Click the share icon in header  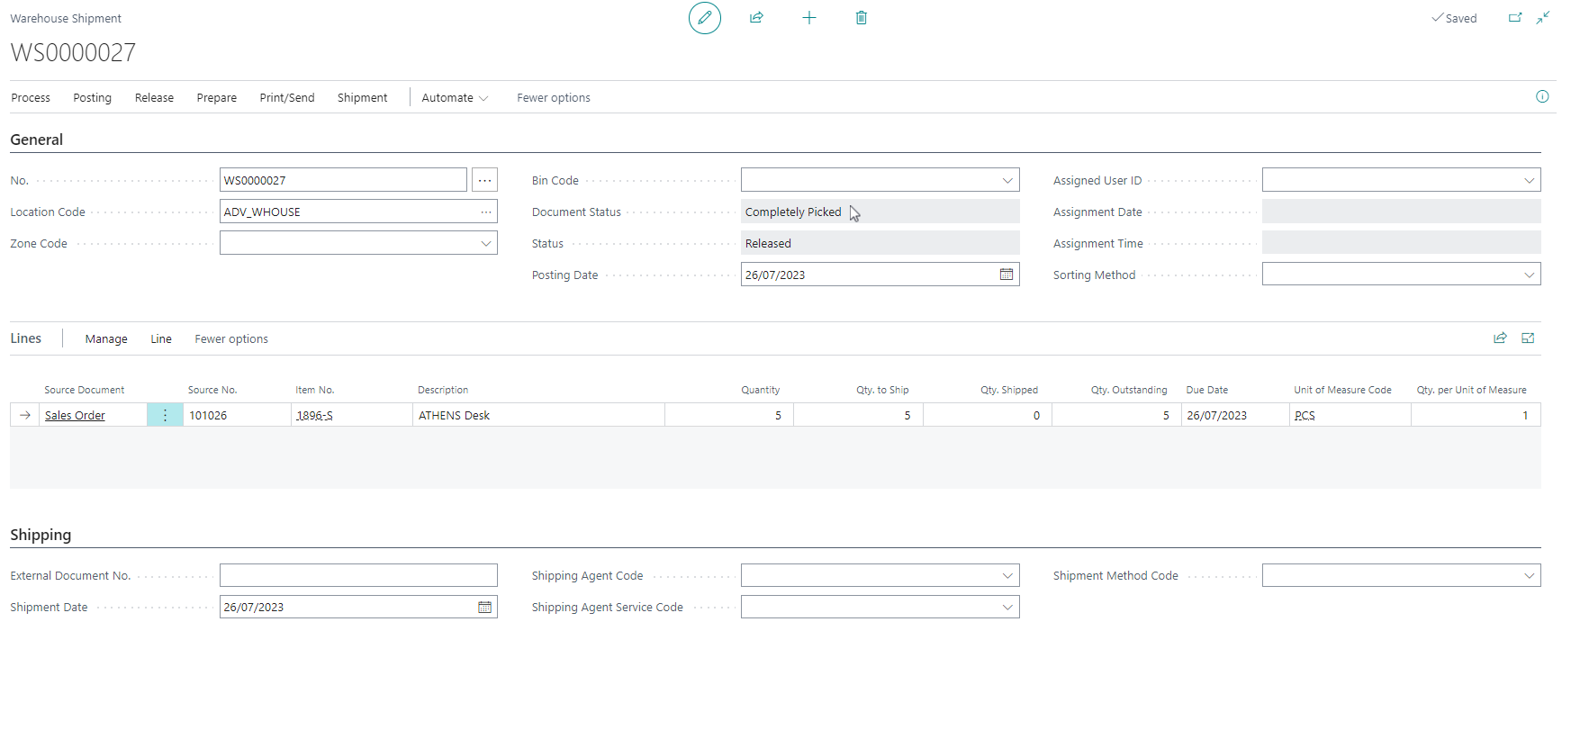pos(756,18)
